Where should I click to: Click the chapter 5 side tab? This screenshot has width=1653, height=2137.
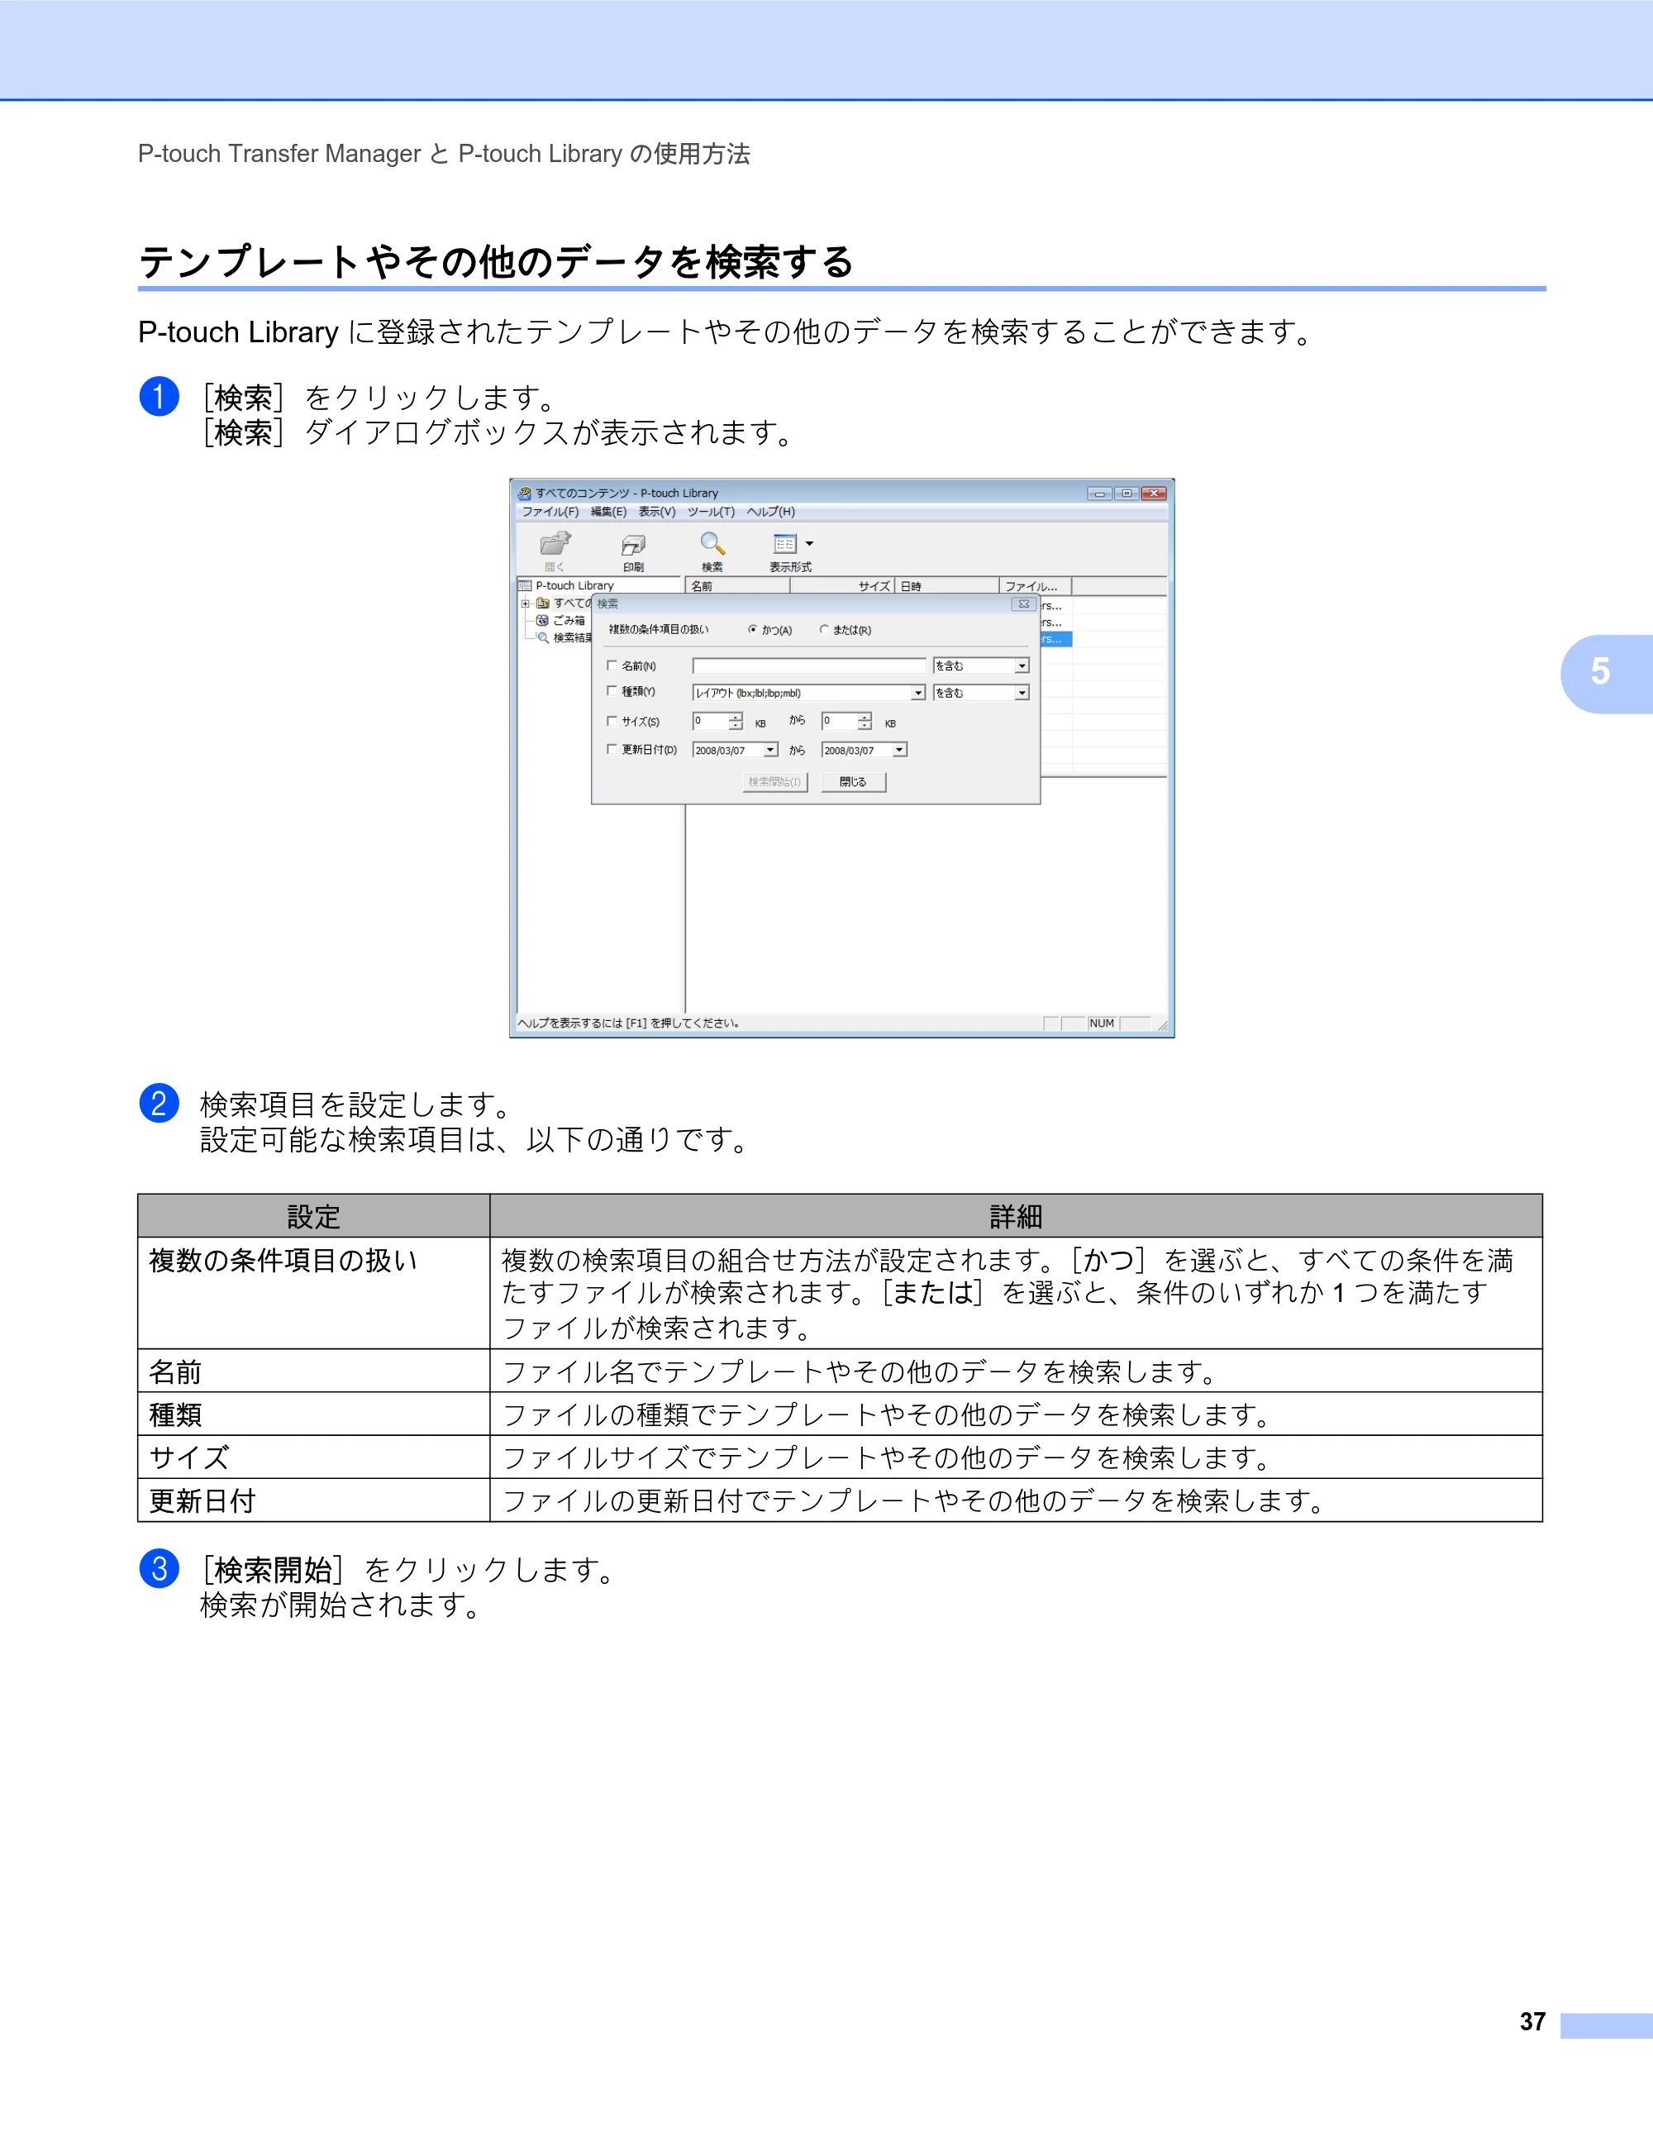[x=1606, y=673]
